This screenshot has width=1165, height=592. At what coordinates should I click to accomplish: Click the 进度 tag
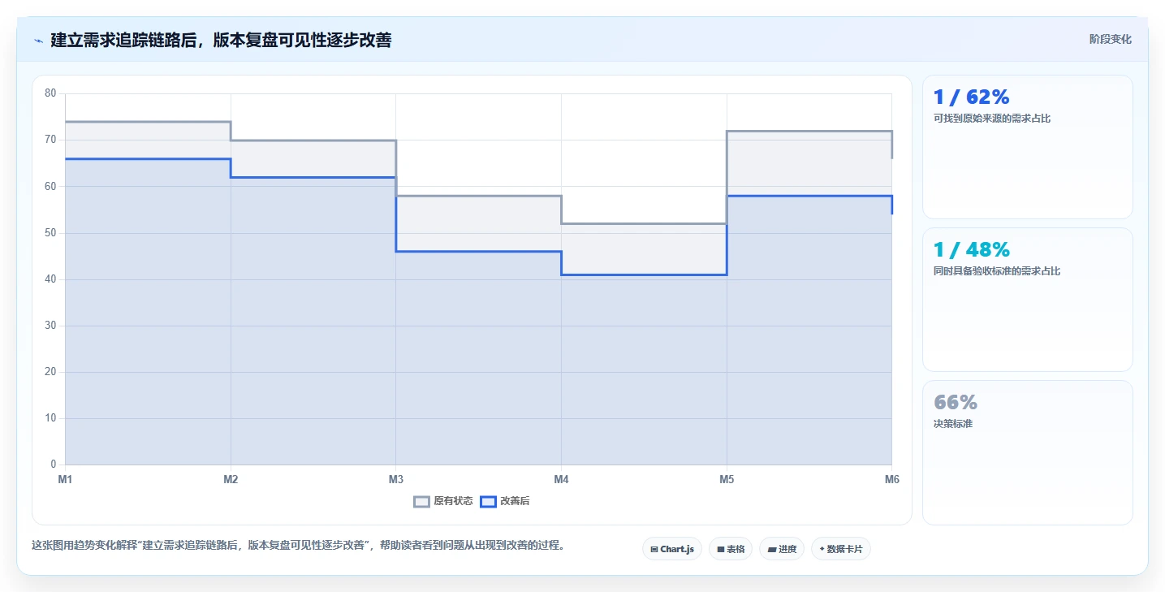[x=782, y=549]
